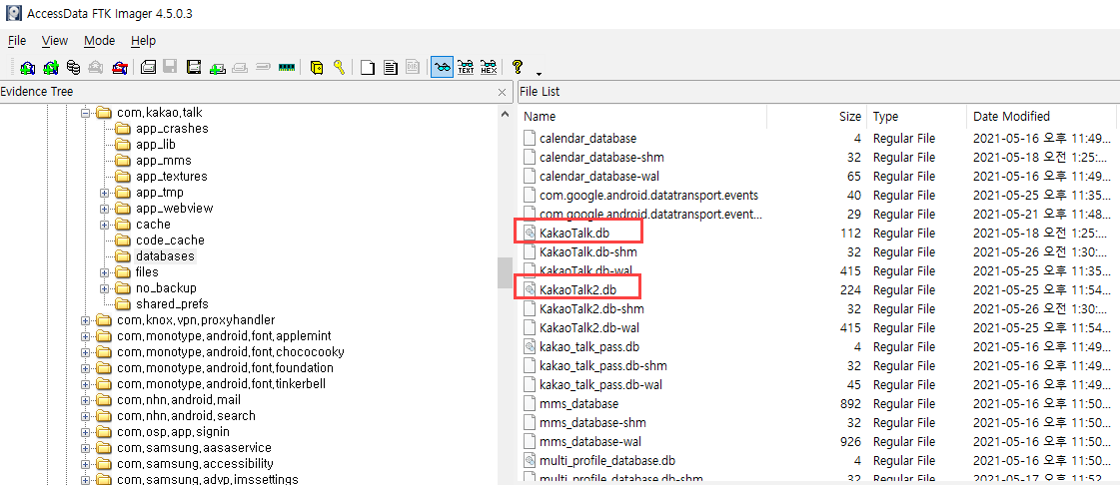Click the Add Evidence Item toolbar icon
This screenshot has height=485, width=1120.
click(28, 68)
